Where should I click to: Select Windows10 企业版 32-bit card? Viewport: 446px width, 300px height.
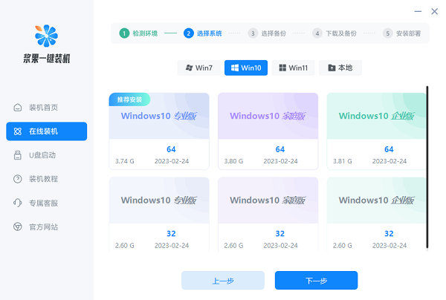click(x=376, y=214)
